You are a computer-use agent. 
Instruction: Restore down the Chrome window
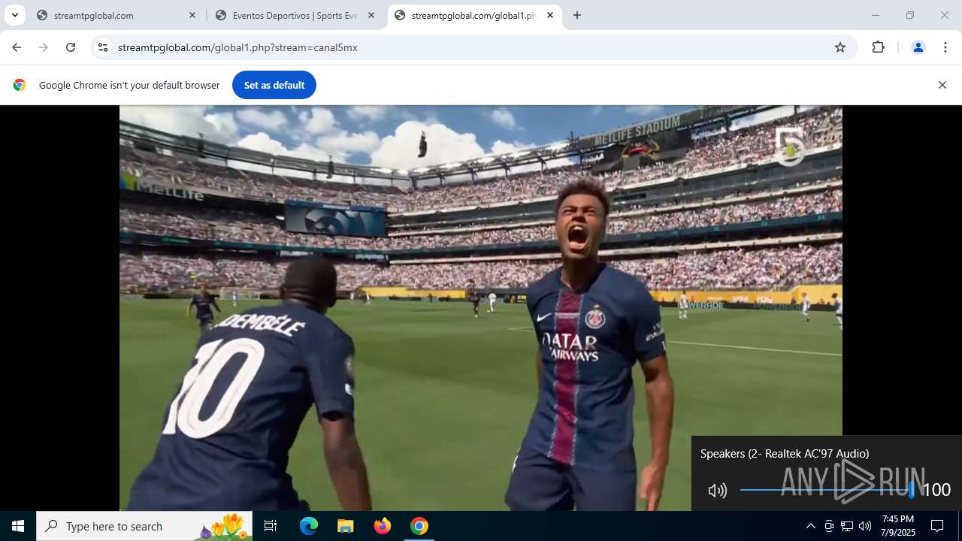point(910,15)
